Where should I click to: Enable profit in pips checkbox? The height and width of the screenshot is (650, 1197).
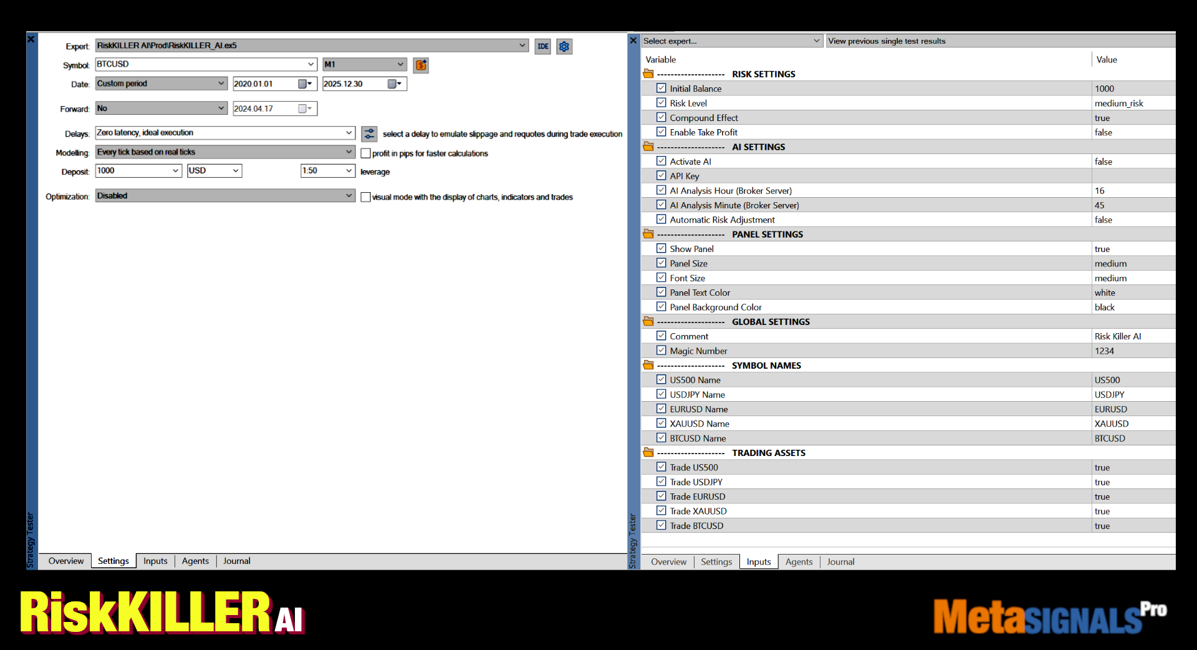(366, 153)
